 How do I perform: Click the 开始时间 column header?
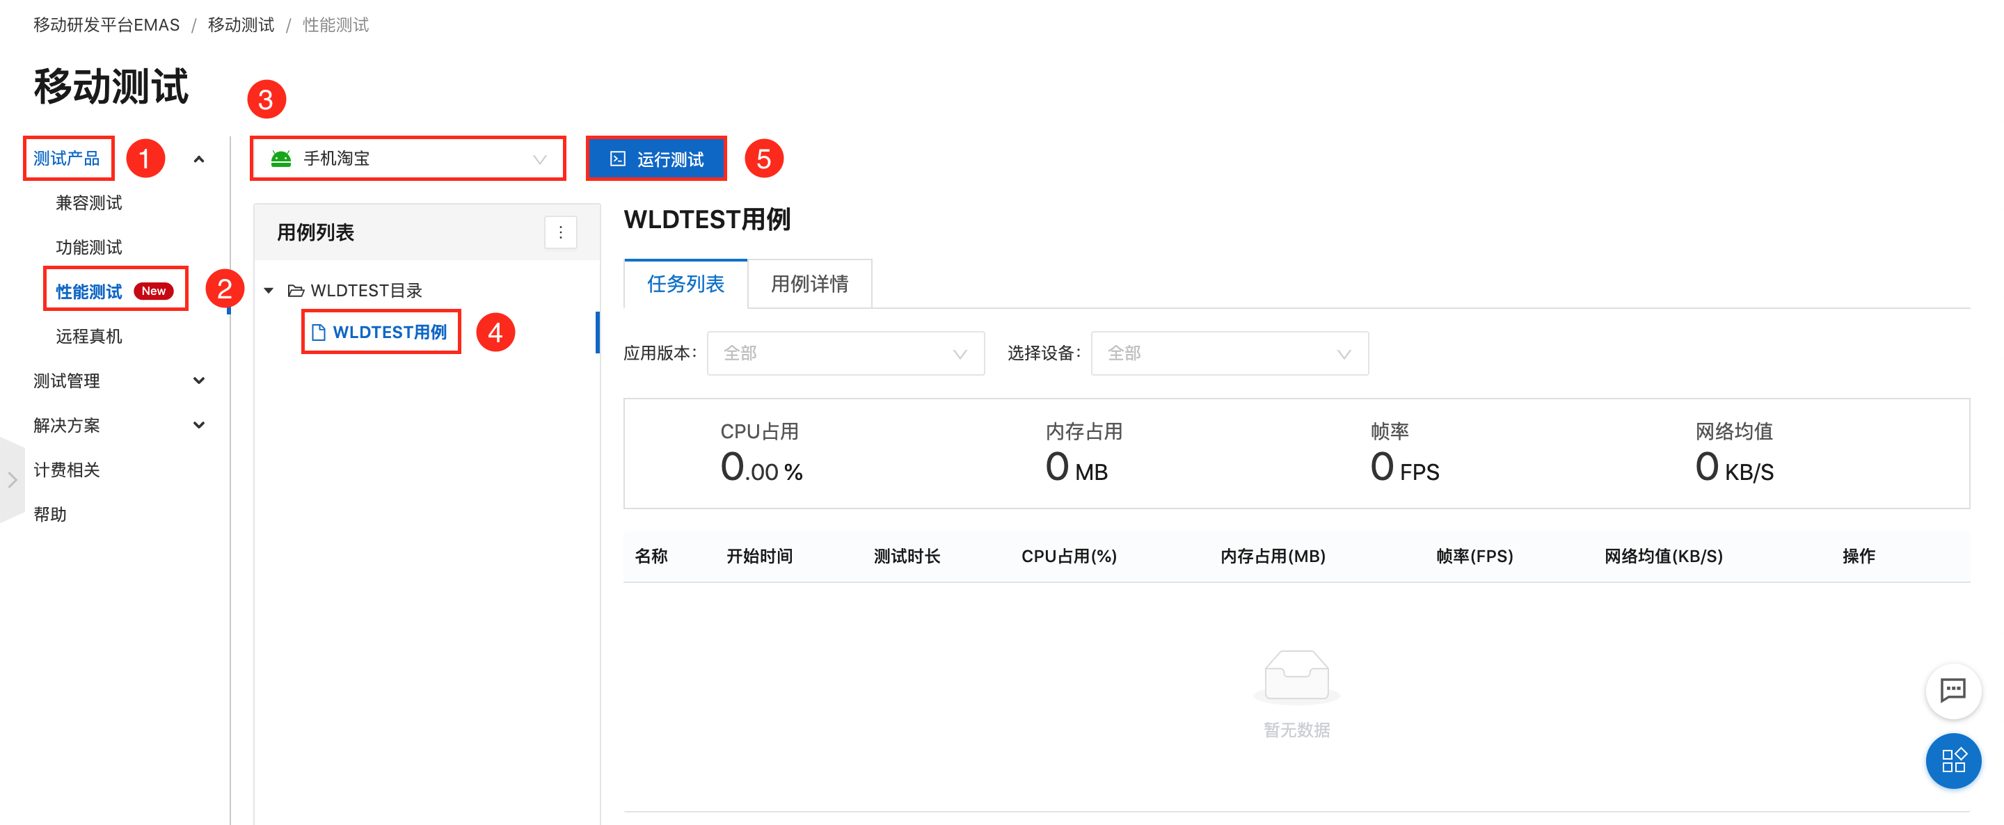coord(759,556)
